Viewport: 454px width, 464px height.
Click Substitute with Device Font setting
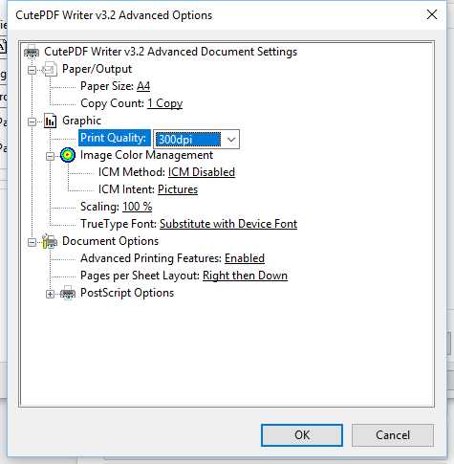[228, 224]
